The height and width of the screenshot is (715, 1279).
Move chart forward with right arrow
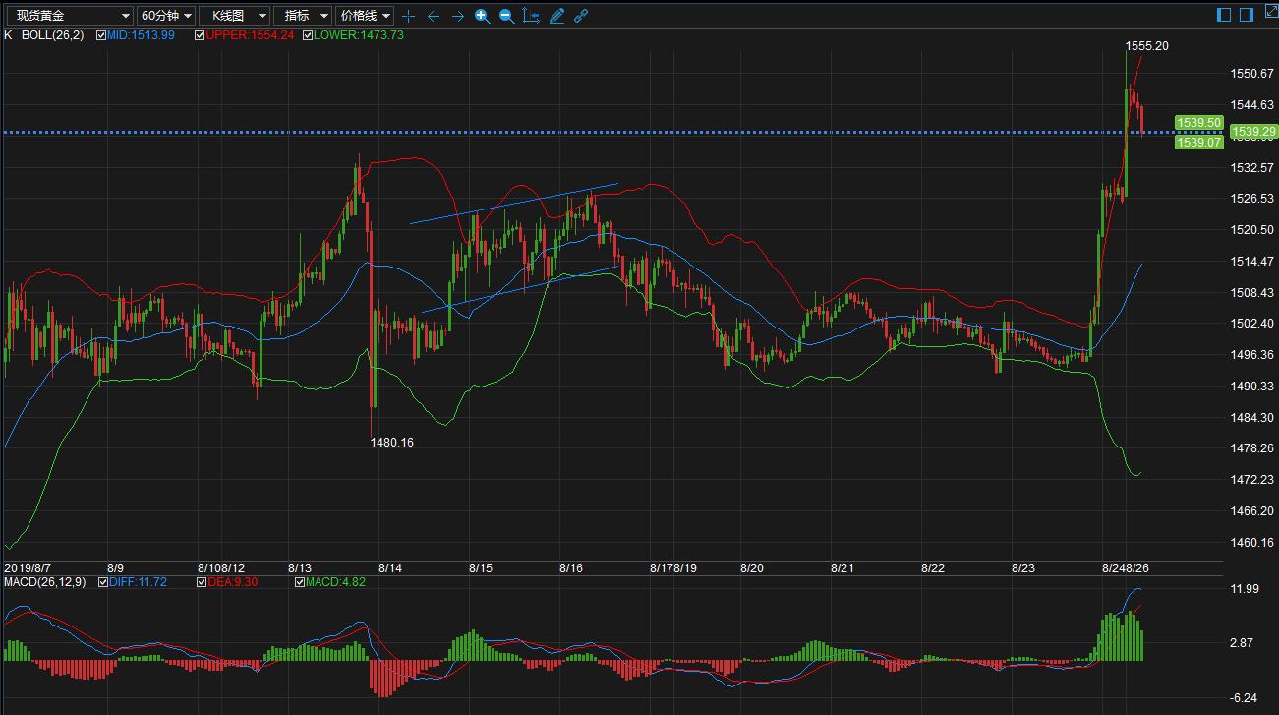click(457, 16)
